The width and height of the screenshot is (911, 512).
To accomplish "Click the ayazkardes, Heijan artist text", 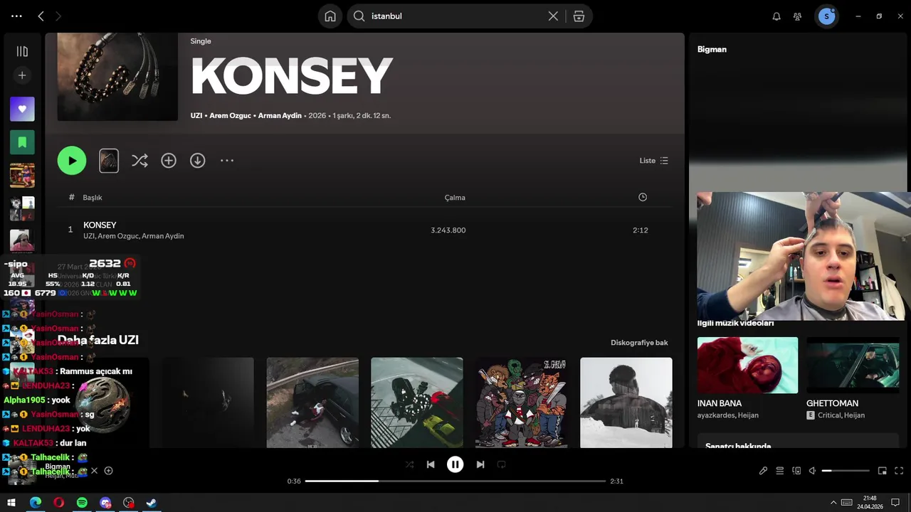I will tap(728, 415).
